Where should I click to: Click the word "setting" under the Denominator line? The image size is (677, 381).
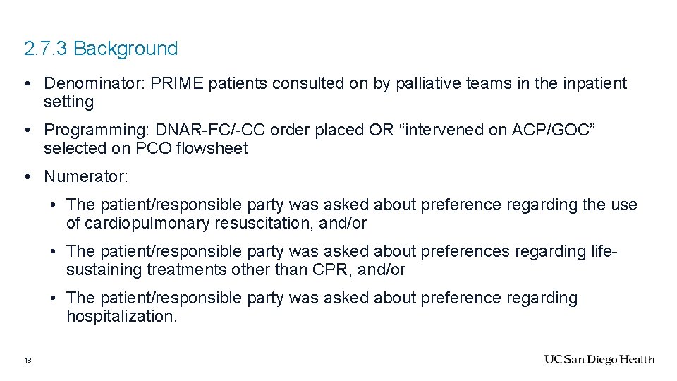pyautogui.click(x=68, y=102)
